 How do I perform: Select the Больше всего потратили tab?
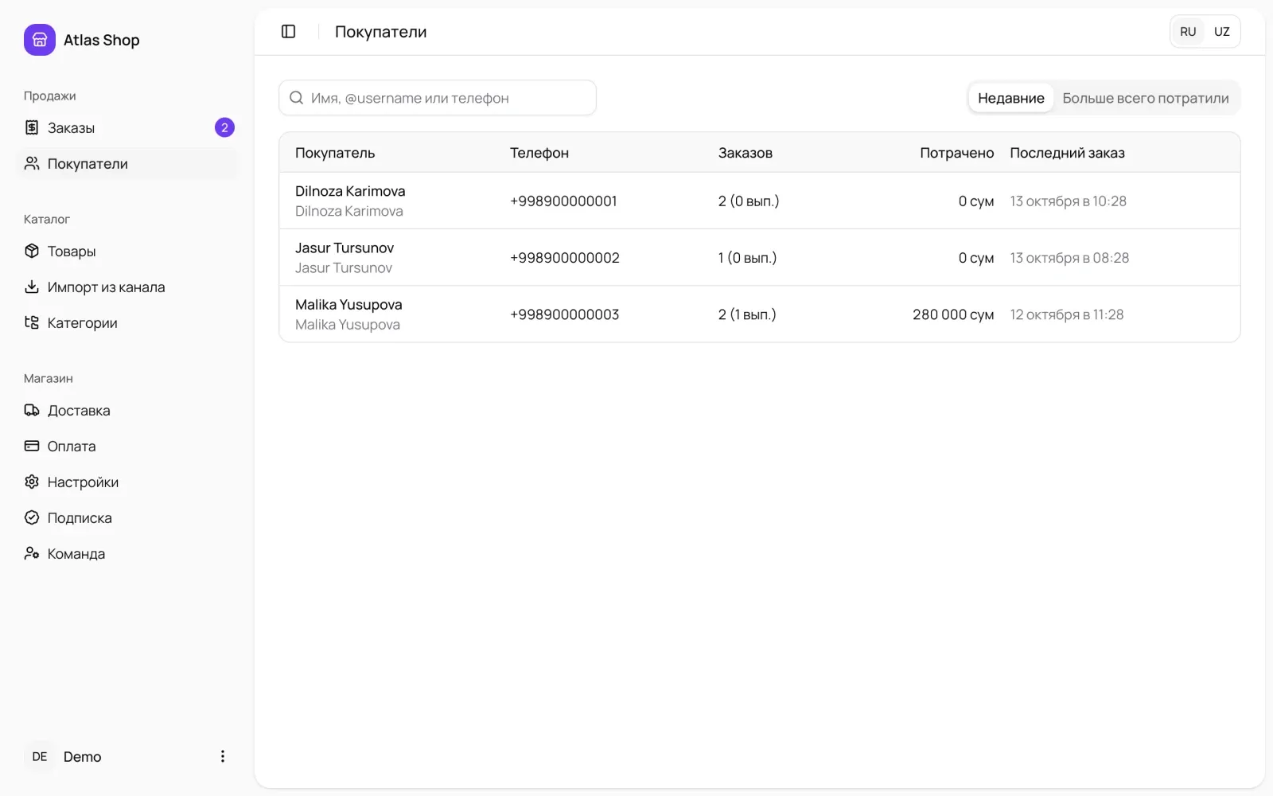1146,98
